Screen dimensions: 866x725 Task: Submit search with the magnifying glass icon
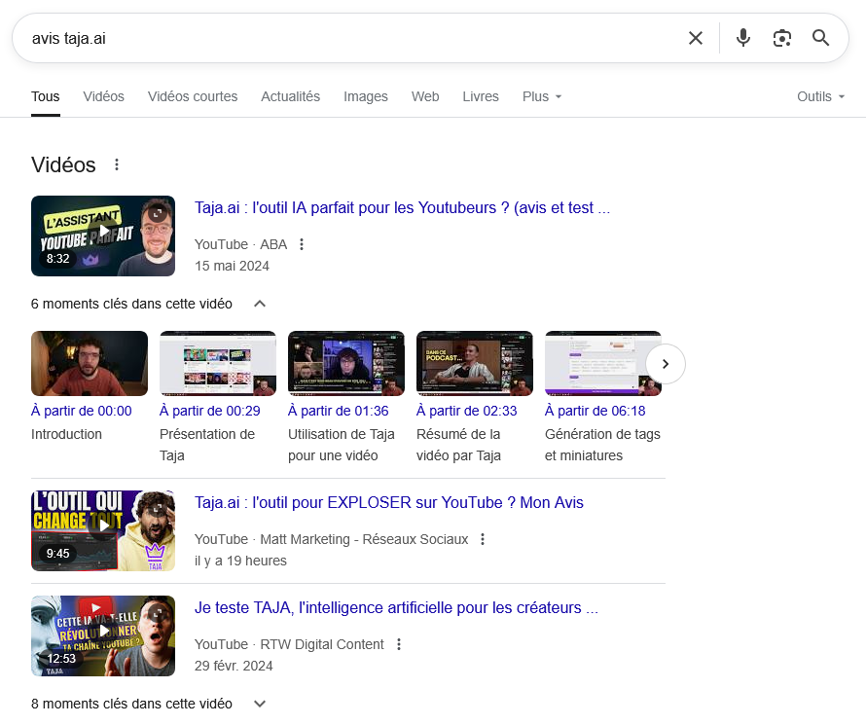point(820,38)
